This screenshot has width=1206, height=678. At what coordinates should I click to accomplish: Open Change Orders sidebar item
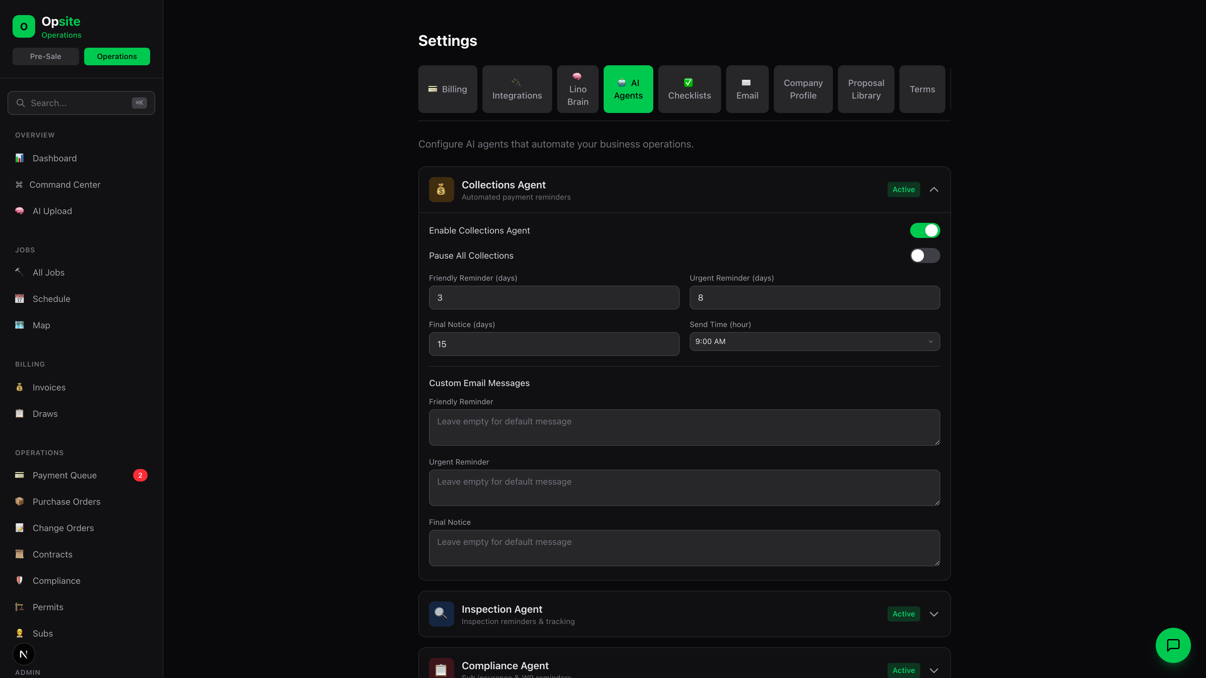coord(81,528)
